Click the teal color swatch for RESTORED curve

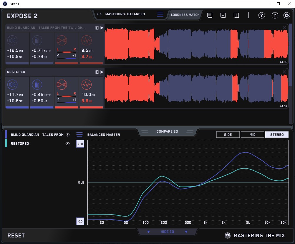[6, 143]
